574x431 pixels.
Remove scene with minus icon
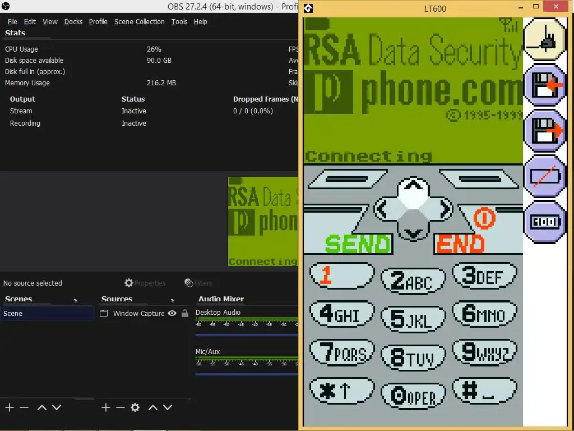click(24, 407)
